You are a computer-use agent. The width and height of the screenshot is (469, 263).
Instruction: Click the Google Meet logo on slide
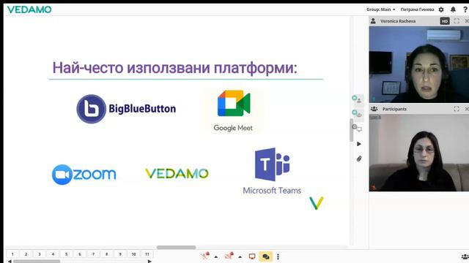coord(233,110)
